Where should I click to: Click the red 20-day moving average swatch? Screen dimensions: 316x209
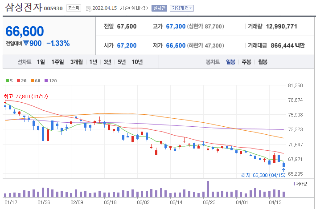pos(19,80)
